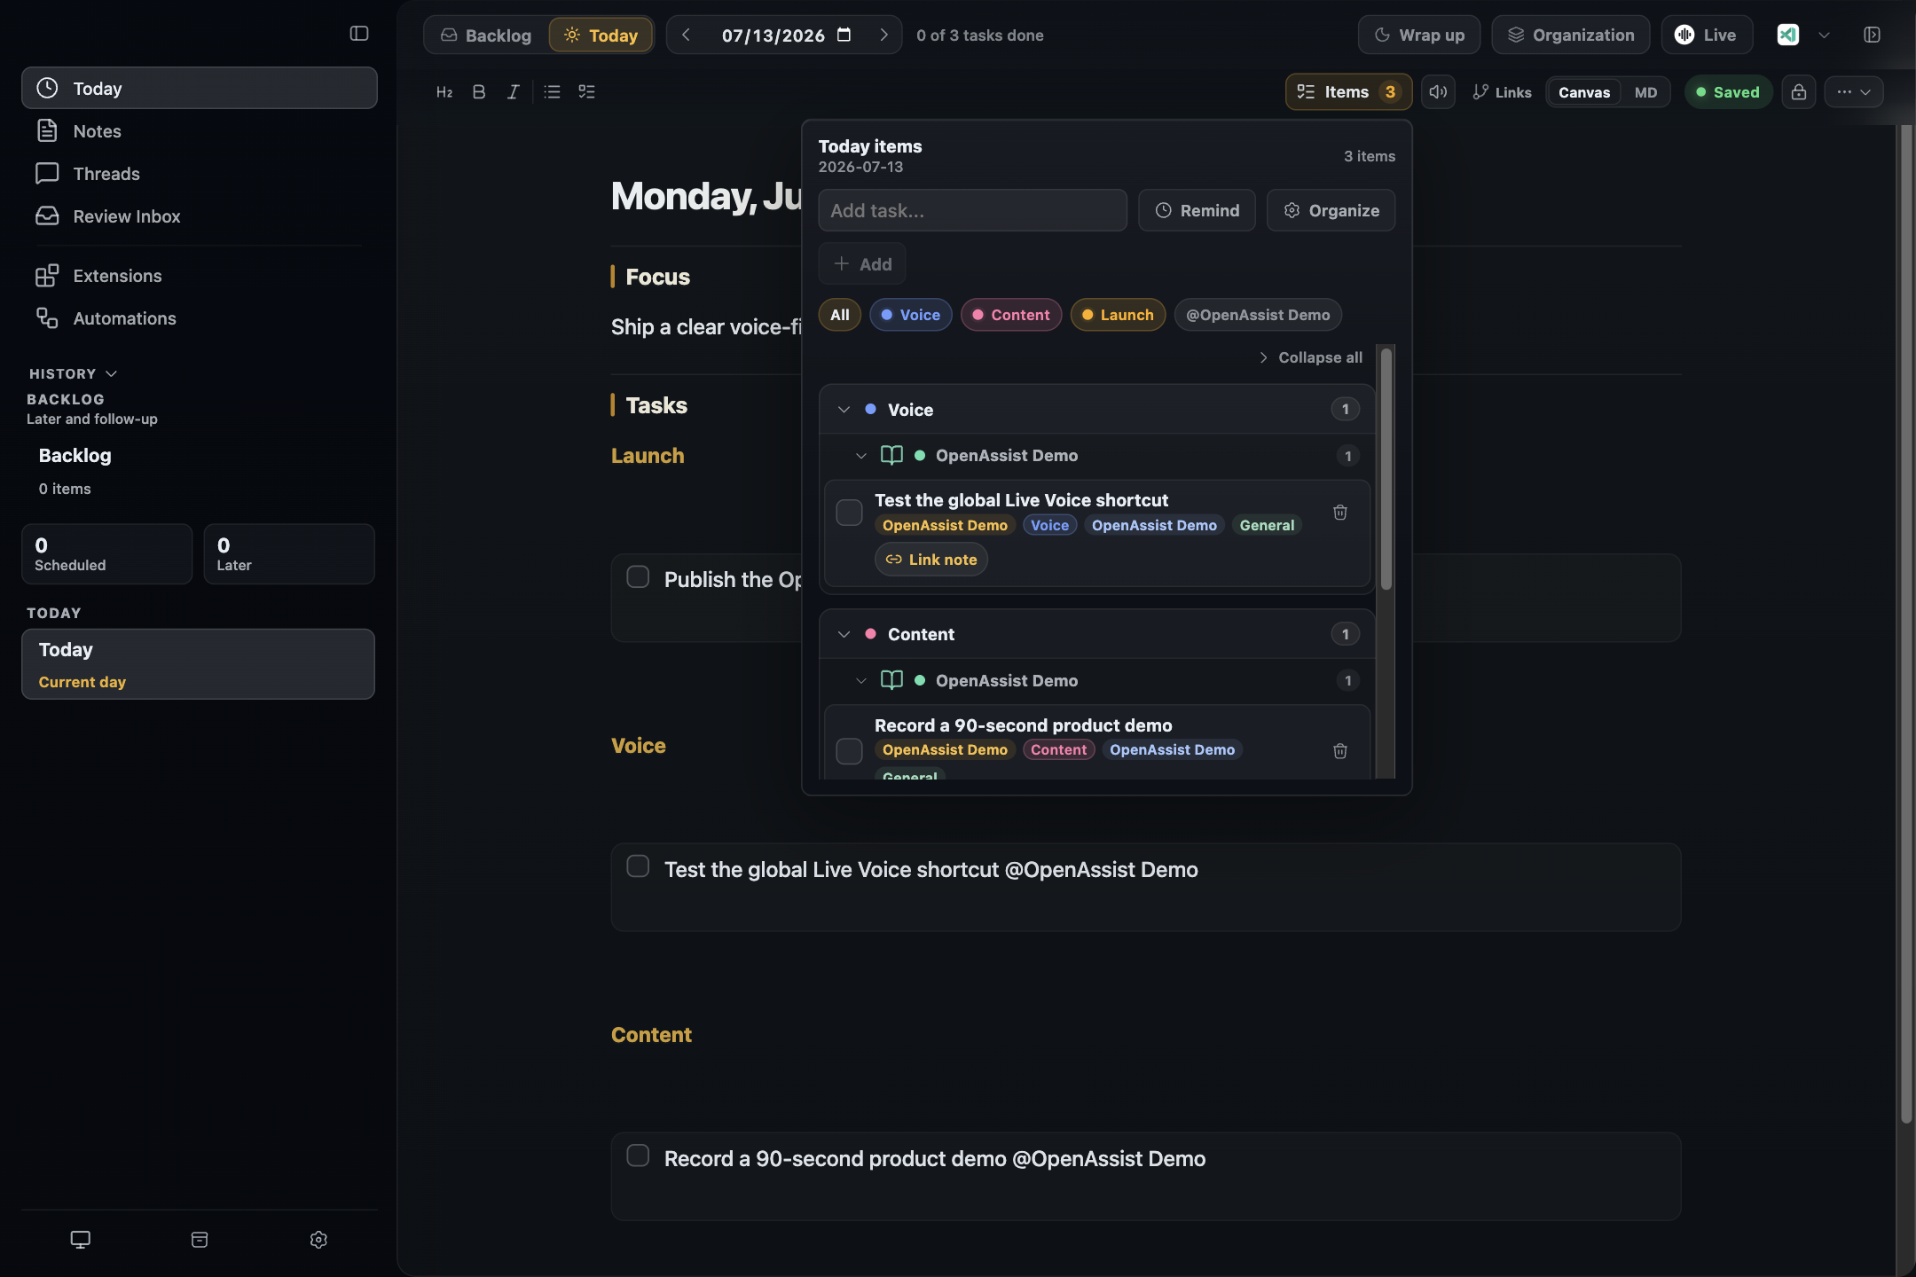Image resolution: width=1916 pixels, height=1277 pixels.
Task: Mark Record a 90-second product demo done in canvas
Action: (x=638, y=1156)
